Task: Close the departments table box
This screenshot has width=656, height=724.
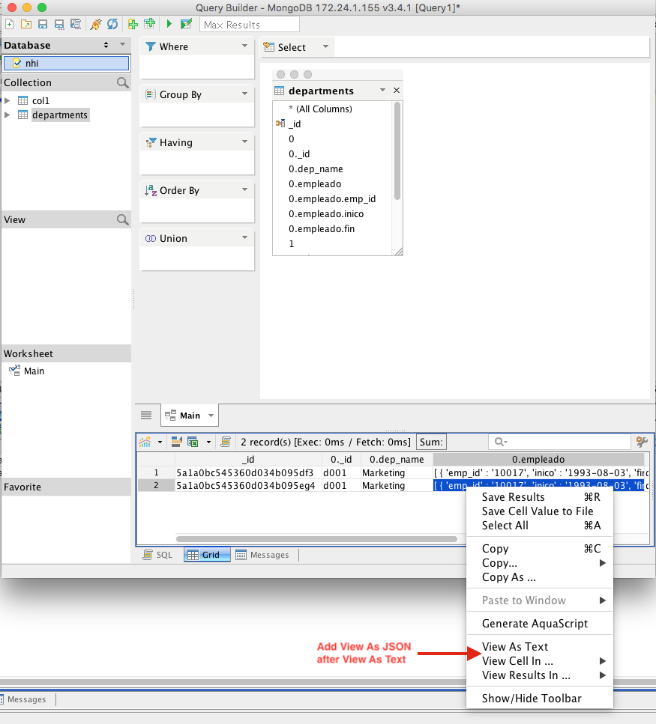Action: tap(396, 91)
